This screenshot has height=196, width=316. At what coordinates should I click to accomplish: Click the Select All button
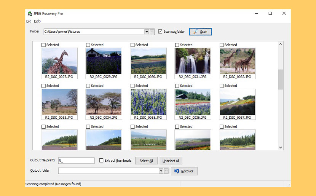[146, 161]
